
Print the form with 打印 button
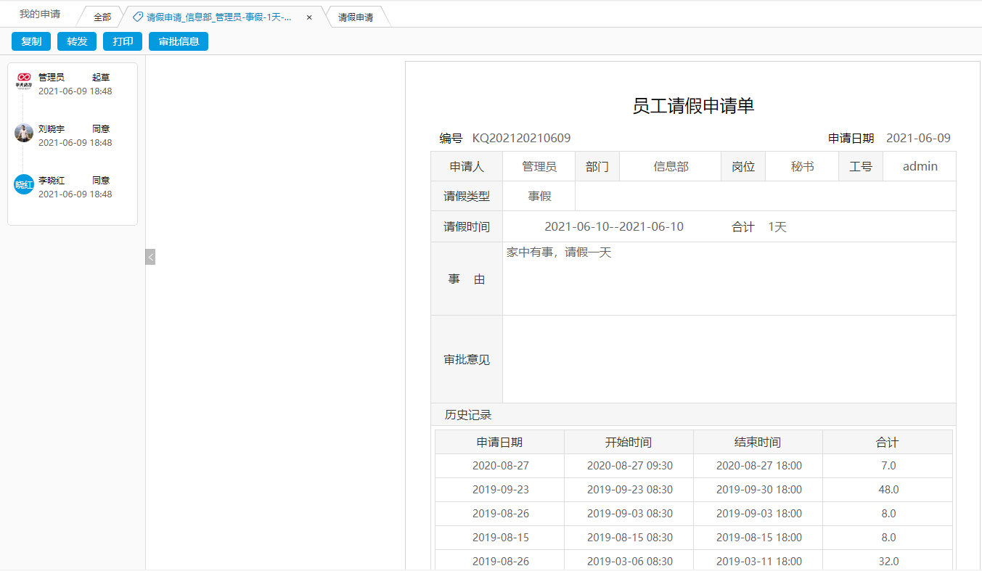click(123, 41)
